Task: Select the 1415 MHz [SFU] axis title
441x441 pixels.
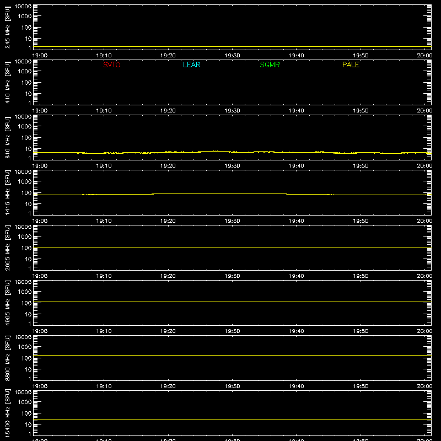Action: pos(8,192)
